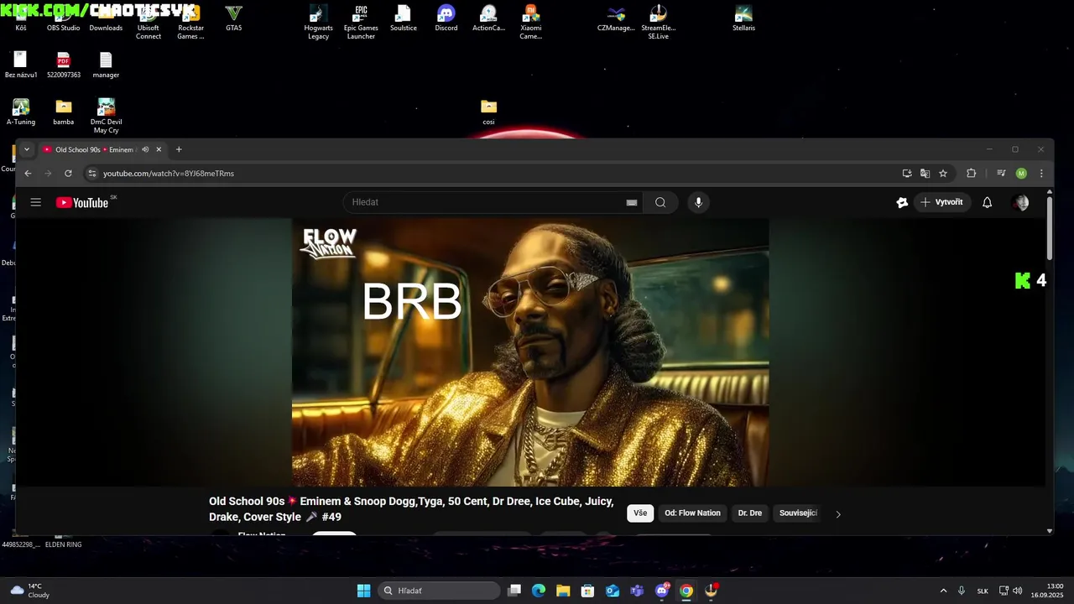Open the Soulstice desktop file
The image size is (1074, 604).
click(x=403, y=18)
